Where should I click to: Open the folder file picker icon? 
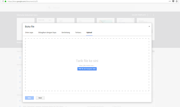(153, 51)
